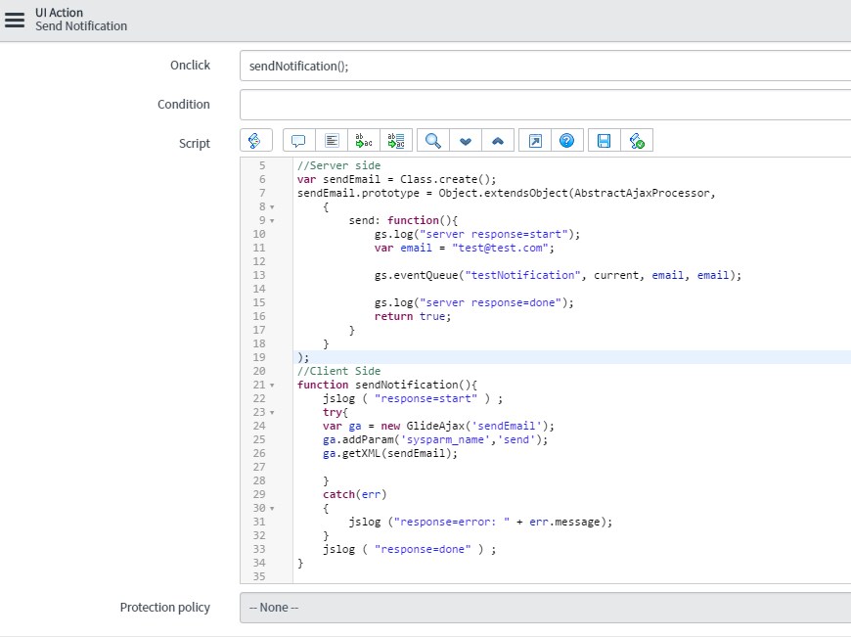
Task: Save the script with floppy disk icon
Action: coord(605,141)
